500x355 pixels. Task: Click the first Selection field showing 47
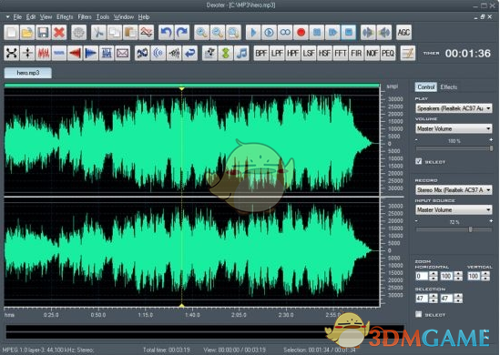click(422, 299)
